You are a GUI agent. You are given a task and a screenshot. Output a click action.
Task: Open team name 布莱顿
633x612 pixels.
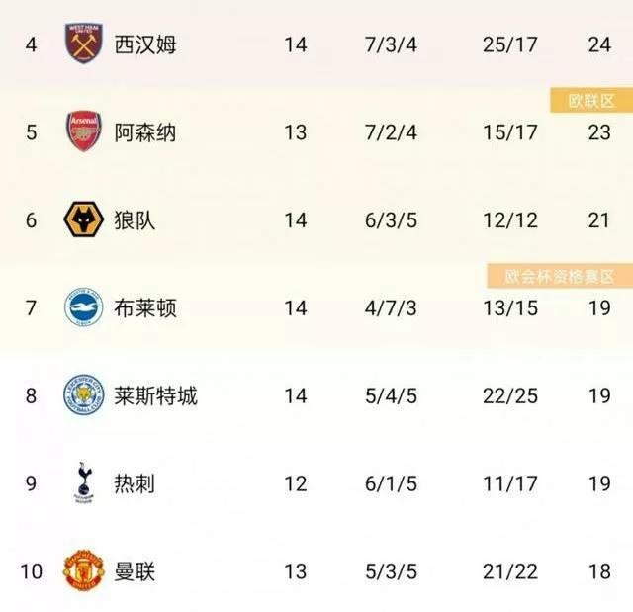point(145,308)
